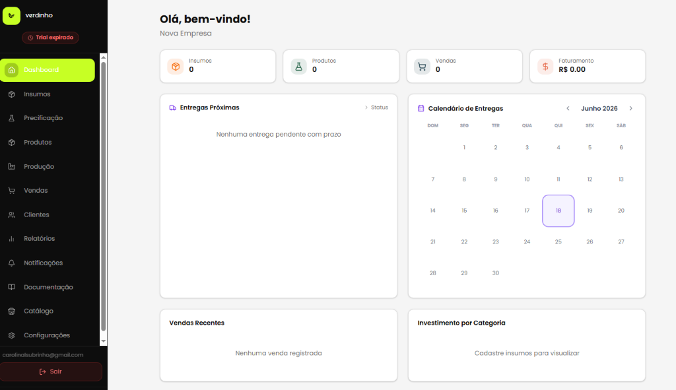Expand the Status filter in Entregas Próximas
Image resolution: width=676 pixels, height=390 pixels.
376,108
